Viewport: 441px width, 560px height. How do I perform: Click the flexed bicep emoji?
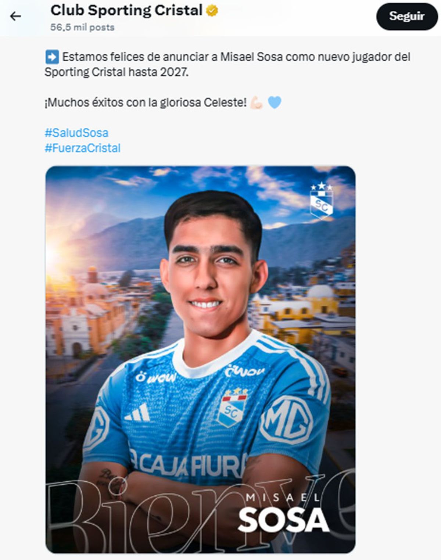257,102
